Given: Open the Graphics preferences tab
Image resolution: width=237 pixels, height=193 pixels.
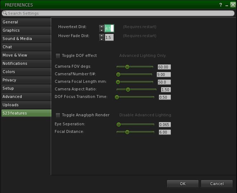Looking at the screenshot, I should click(26, 31).
